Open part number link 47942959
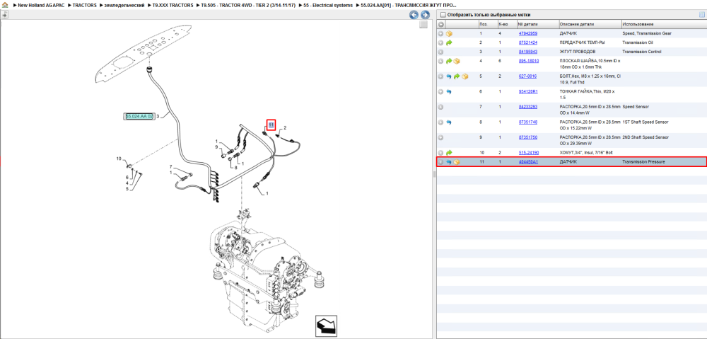The height and width of the screenshot is (339, 707). click(x=528, y=33)
